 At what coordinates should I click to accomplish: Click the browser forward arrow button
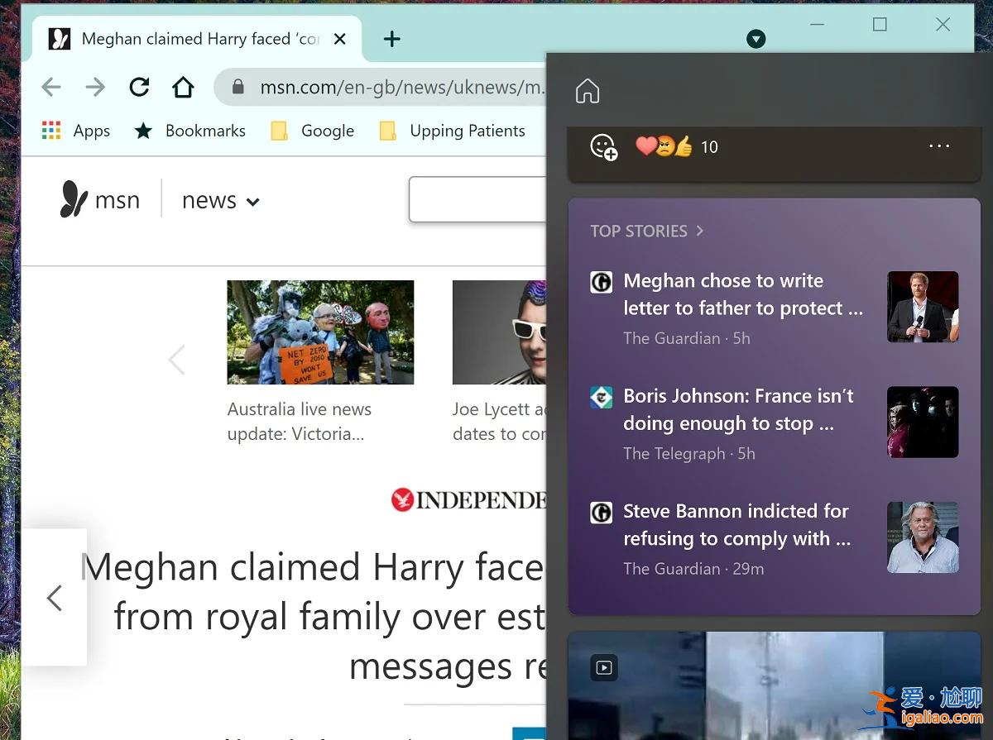tap(95, 87)
